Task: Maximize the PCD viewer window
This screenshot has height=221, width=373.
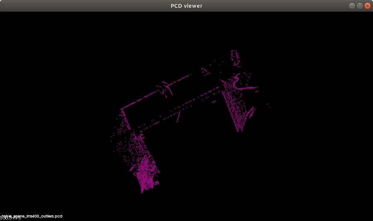Action: [360, 6]
